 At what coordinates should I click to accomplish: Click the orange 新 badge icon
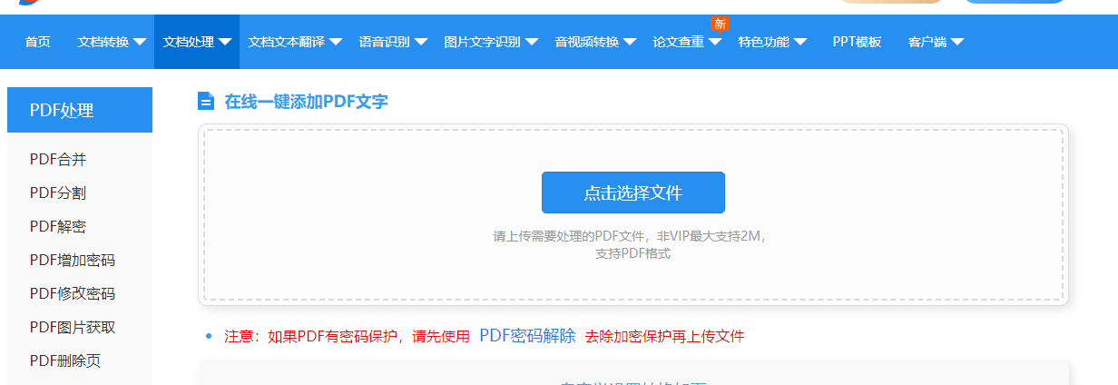720,23
